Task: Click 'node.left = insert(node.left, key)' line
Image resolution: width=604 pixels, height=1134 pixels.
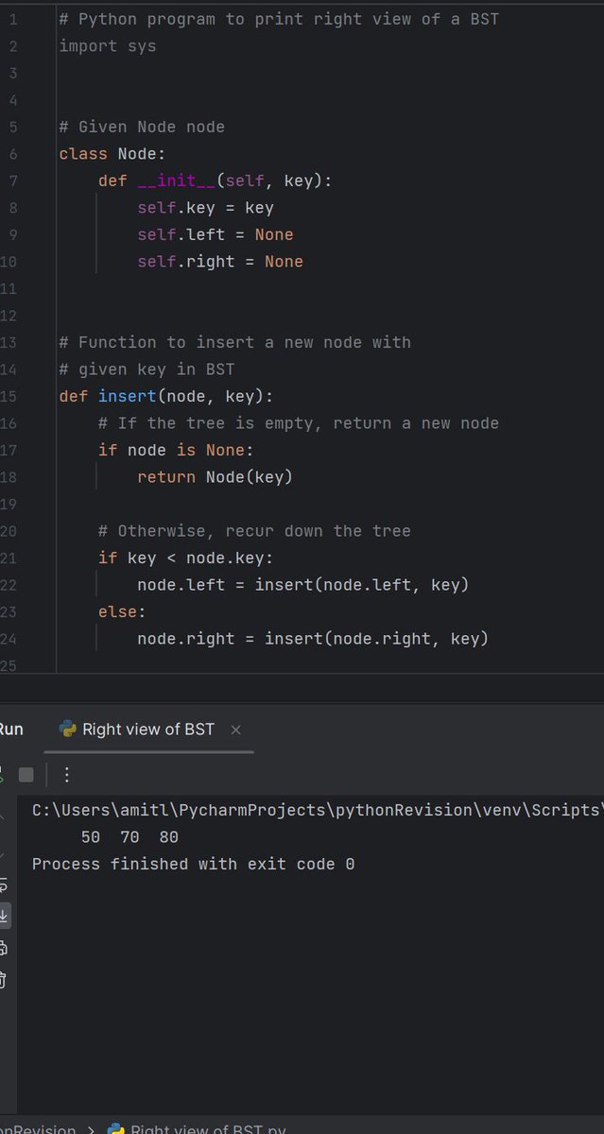Action: (x=303, y=585)
